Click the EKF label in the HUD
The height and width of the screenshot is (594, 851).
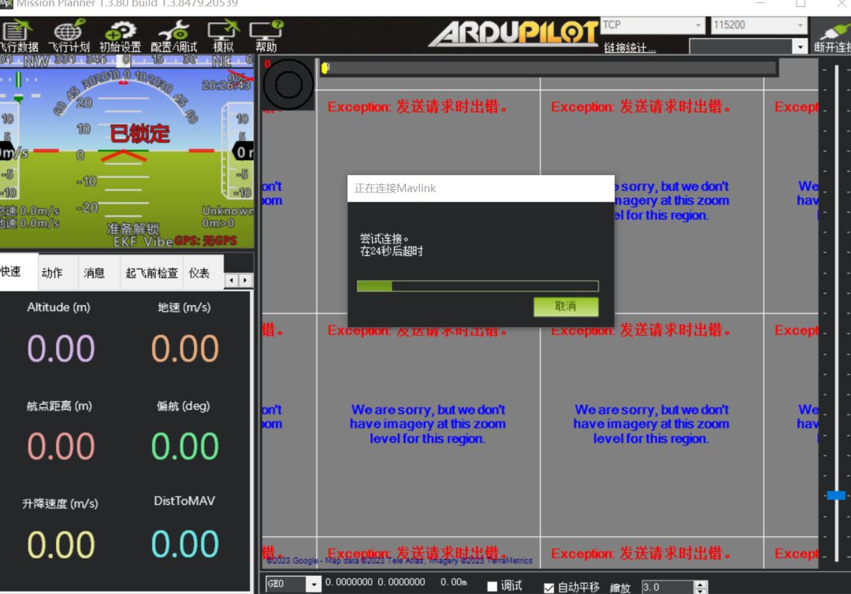[125, 241]
